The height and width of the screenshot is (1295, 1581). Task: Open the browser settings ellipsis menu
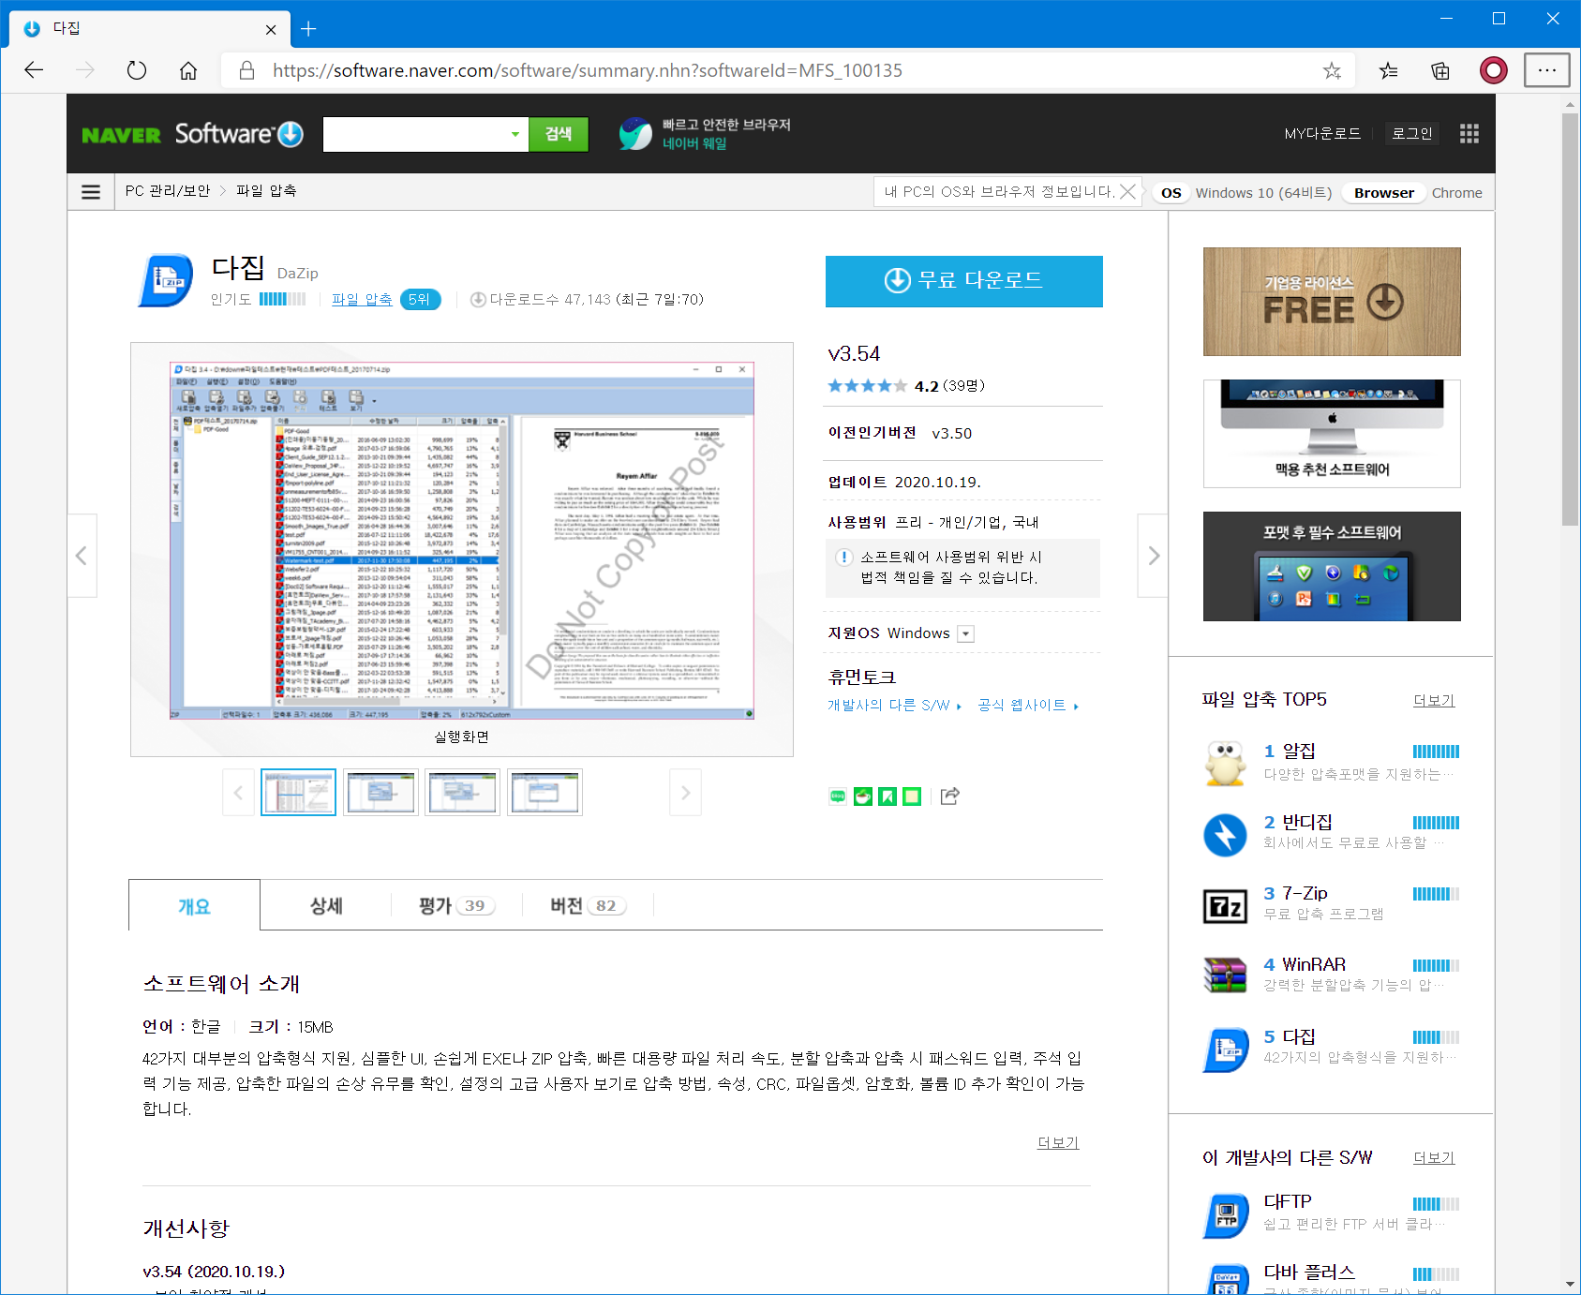tap(1546, 70)
